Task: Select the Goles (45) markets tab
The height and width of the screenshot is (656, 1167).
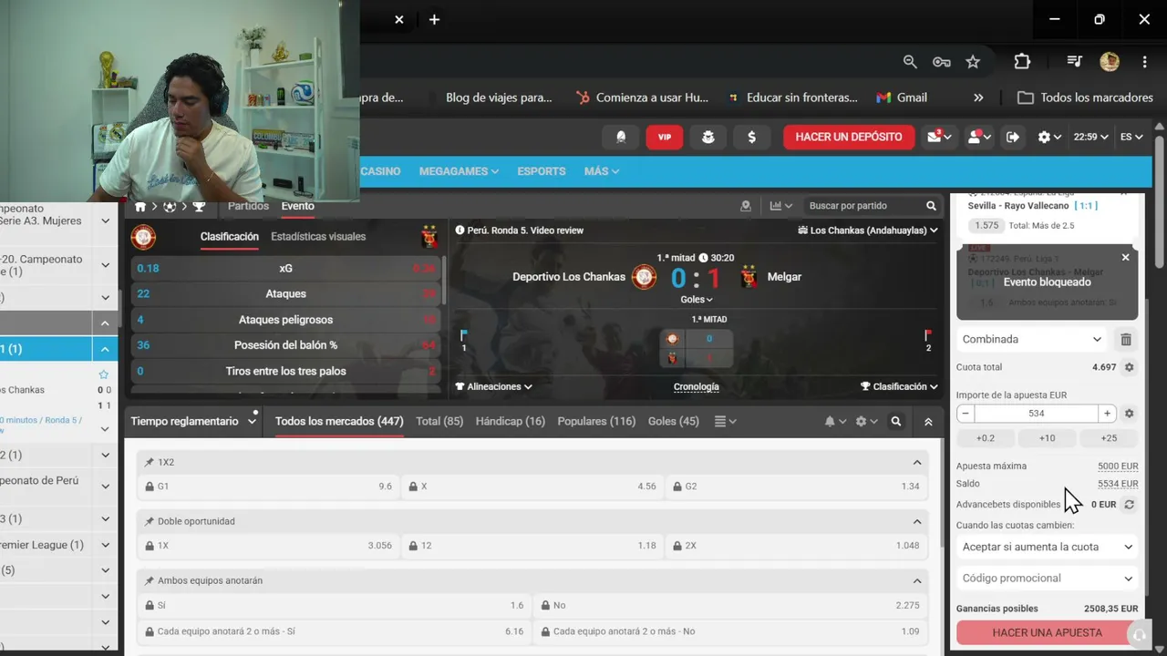Action: coord(674,422)
